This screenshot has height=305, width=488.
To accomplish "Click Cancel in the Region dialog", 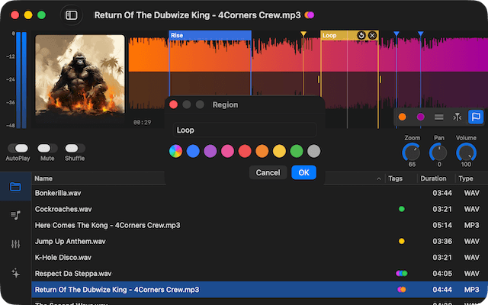I will coord(268,172).
